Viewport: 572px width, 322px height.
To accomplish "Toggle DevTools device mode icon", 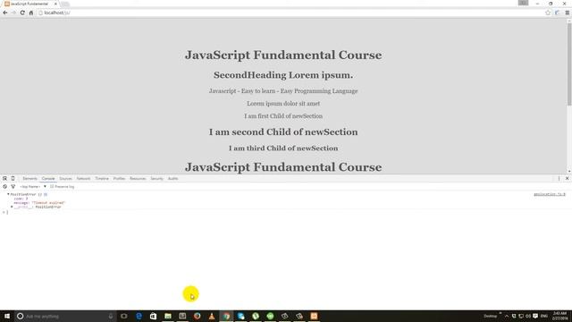I will point(13,179).
